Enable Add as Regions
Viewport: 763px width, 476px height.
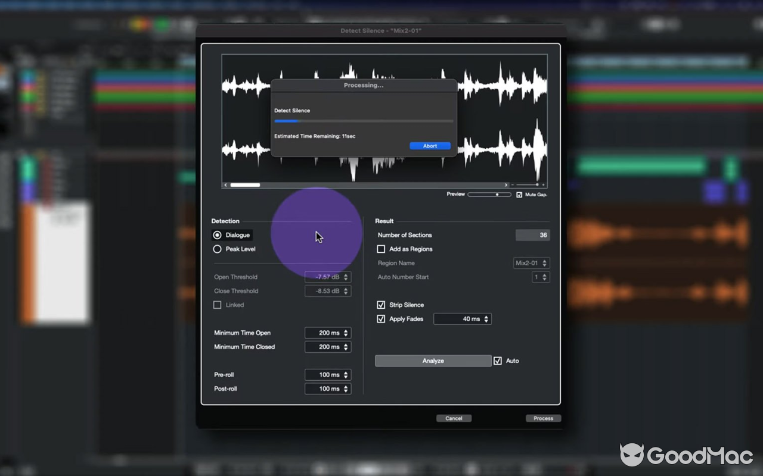pyautogui.click(x=381, y=249)
